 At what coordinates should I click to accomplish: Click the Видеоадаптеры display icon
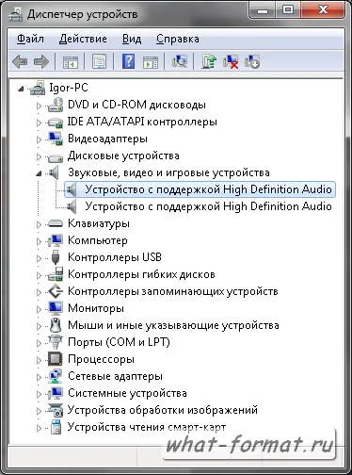click(x=56, y=139)
